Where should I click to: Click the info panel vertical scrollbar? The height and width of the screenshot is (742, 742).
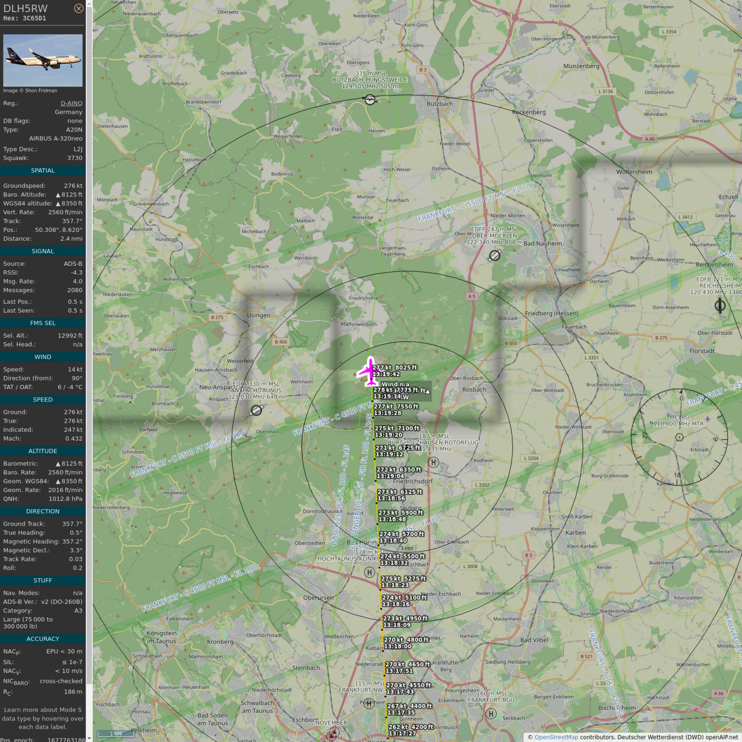pos(89,345)
